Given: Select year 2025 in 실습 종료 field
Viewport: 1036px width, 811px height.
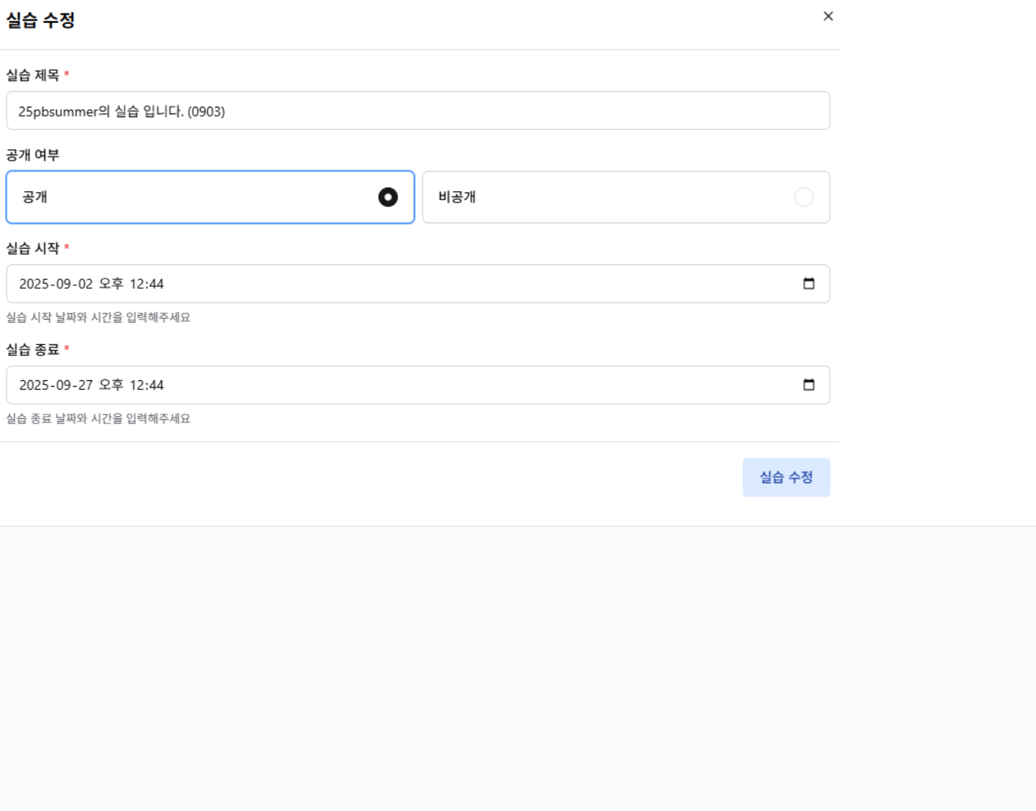Looking at the screenshot, I should tap(34, 385).
